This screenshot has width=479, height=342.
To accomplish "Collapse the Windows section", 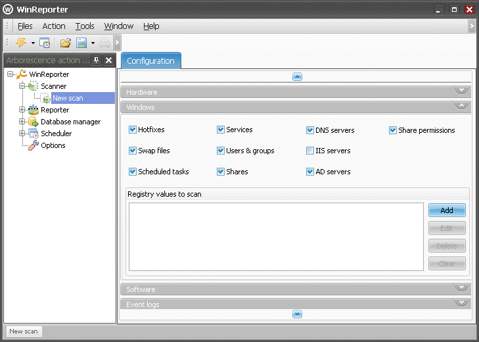I will 461,106.
